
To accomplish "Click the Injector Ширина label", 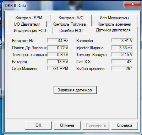I will (90, 48).
